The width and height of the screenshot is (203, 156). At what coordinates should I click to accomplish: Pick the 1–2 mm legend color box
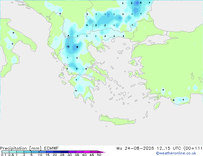[x=20, y=152]
